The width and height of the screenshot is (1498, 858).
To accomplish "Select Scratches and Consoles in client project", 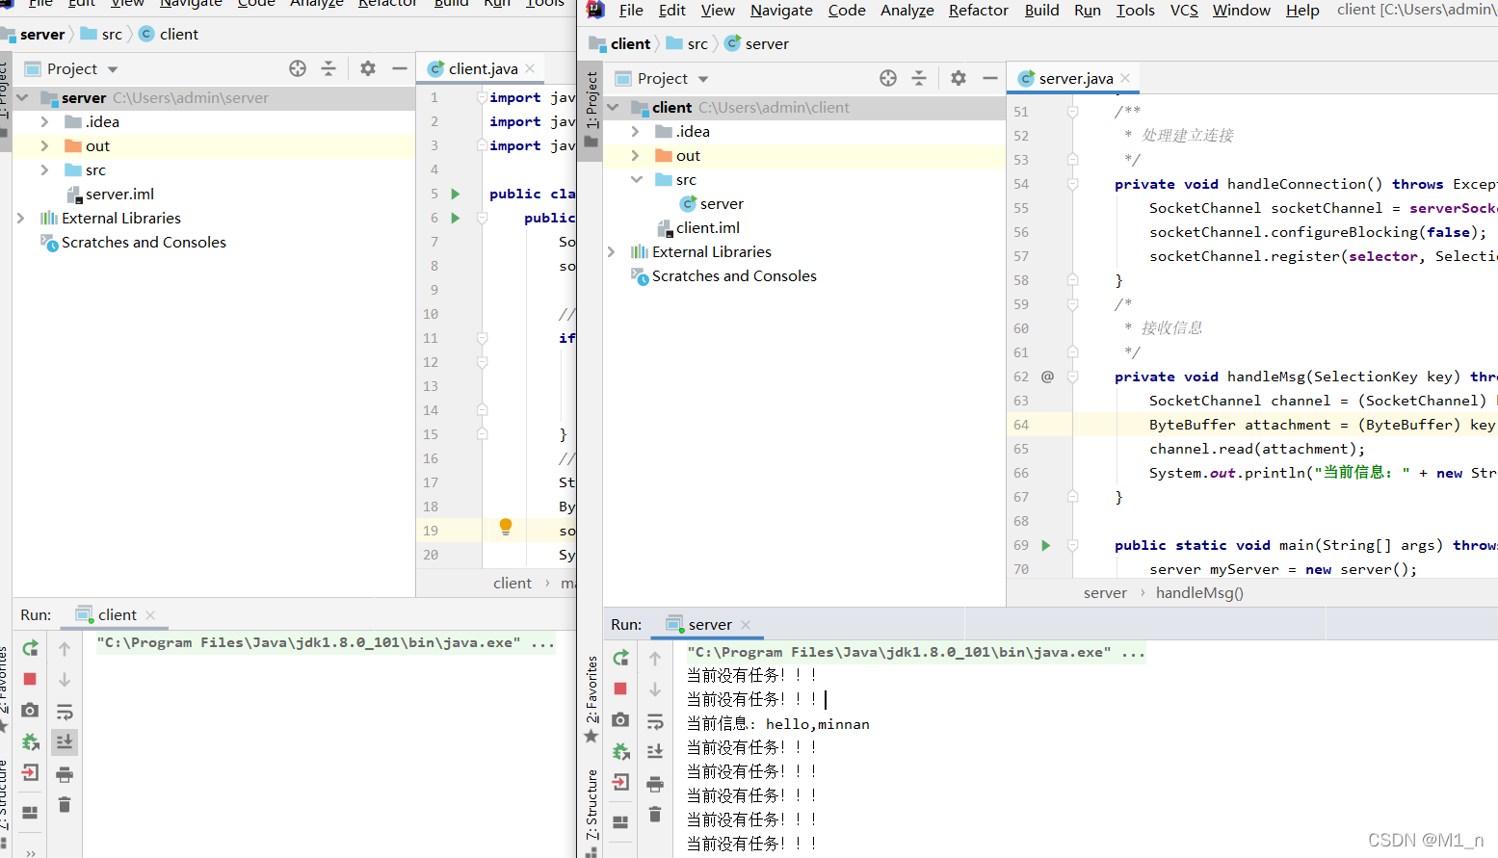I will pos(723,275).
